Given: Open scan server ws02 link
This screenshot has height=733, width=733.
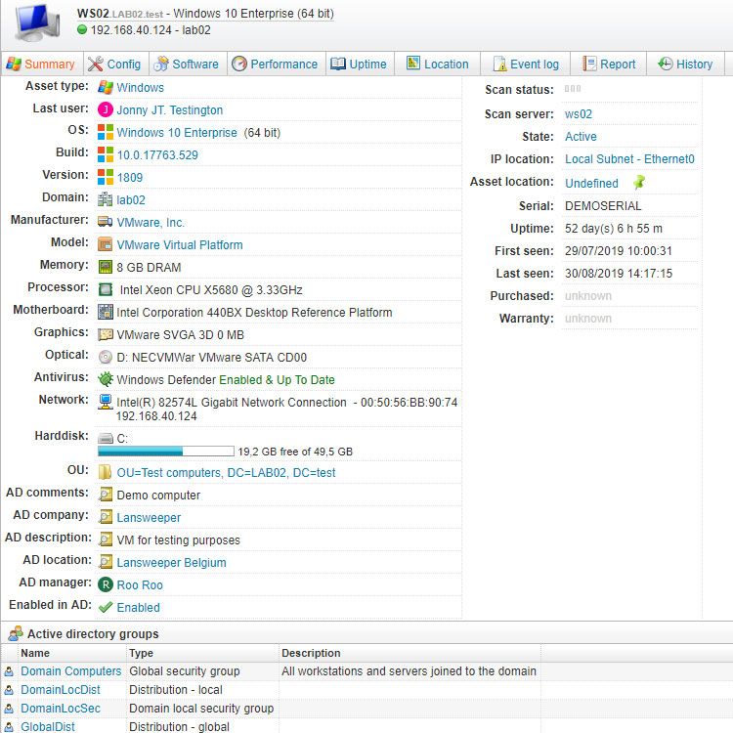Looking at the screenshot, I should click(579, 114).
